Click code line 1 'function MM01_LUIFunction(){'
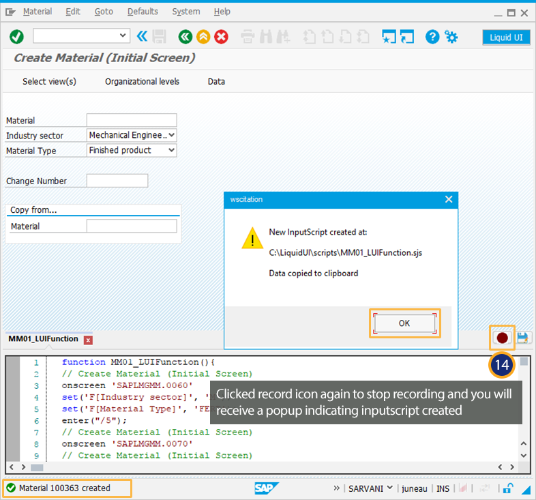Image resolution: width=536 pixels, height=500 pixels. tap(138, 362)
